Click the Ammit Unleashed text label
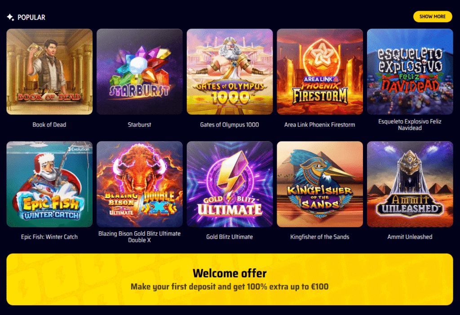 pos(410,237)
